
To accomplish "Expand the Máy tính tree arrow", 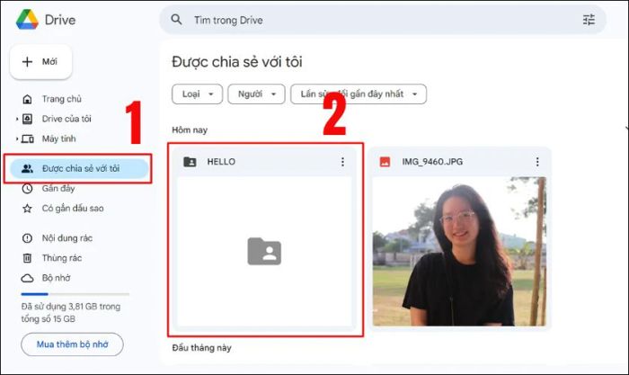I will click(17, 138).
